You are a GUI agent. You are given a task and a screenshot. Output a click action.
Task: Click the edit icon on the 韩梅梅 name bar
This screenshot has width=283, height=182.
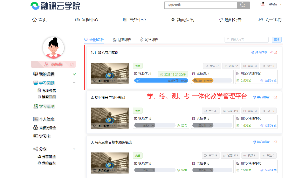pos(72,64)
